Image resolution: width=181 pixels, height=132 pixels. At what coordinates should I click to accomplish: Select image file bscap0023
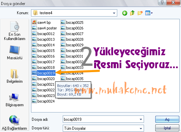coord(43,96)
